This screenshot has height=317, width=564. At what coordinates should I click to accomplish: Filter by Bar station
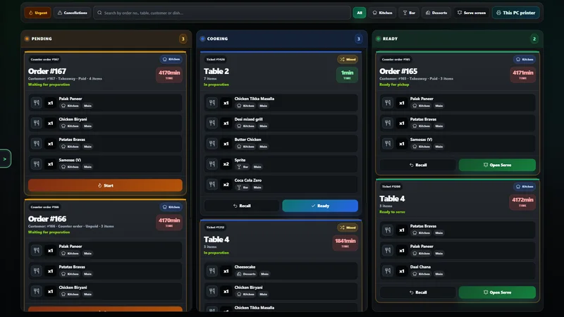click(x=409, y=13)
